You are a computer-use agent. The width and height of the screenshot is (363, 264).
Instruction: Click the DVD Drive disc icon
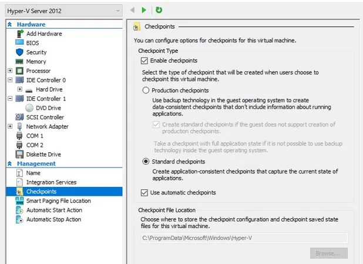pos(30,108)
